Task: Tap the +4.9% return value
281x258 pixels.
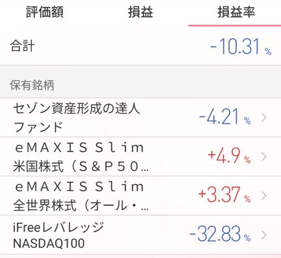Action: click(x=229, y=156)
